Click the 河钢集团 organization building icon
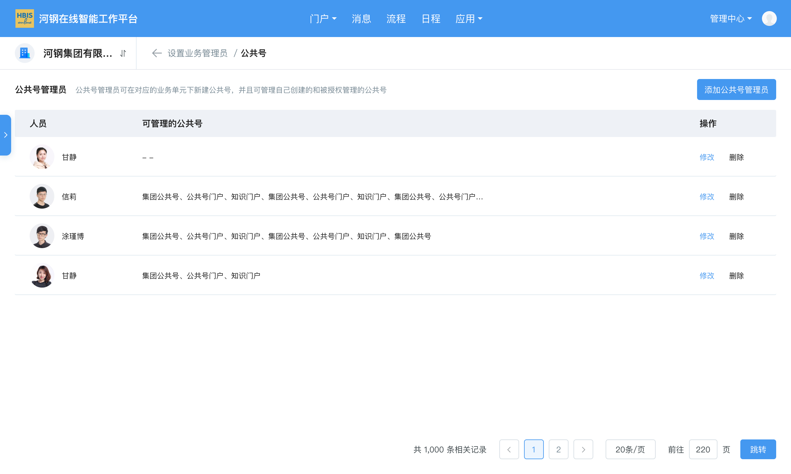The image size is (791, 474). pyautogui.click(x=25, y=53)
